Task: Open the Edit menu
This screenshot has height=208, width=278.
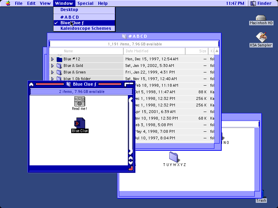Action: (31, 3)
